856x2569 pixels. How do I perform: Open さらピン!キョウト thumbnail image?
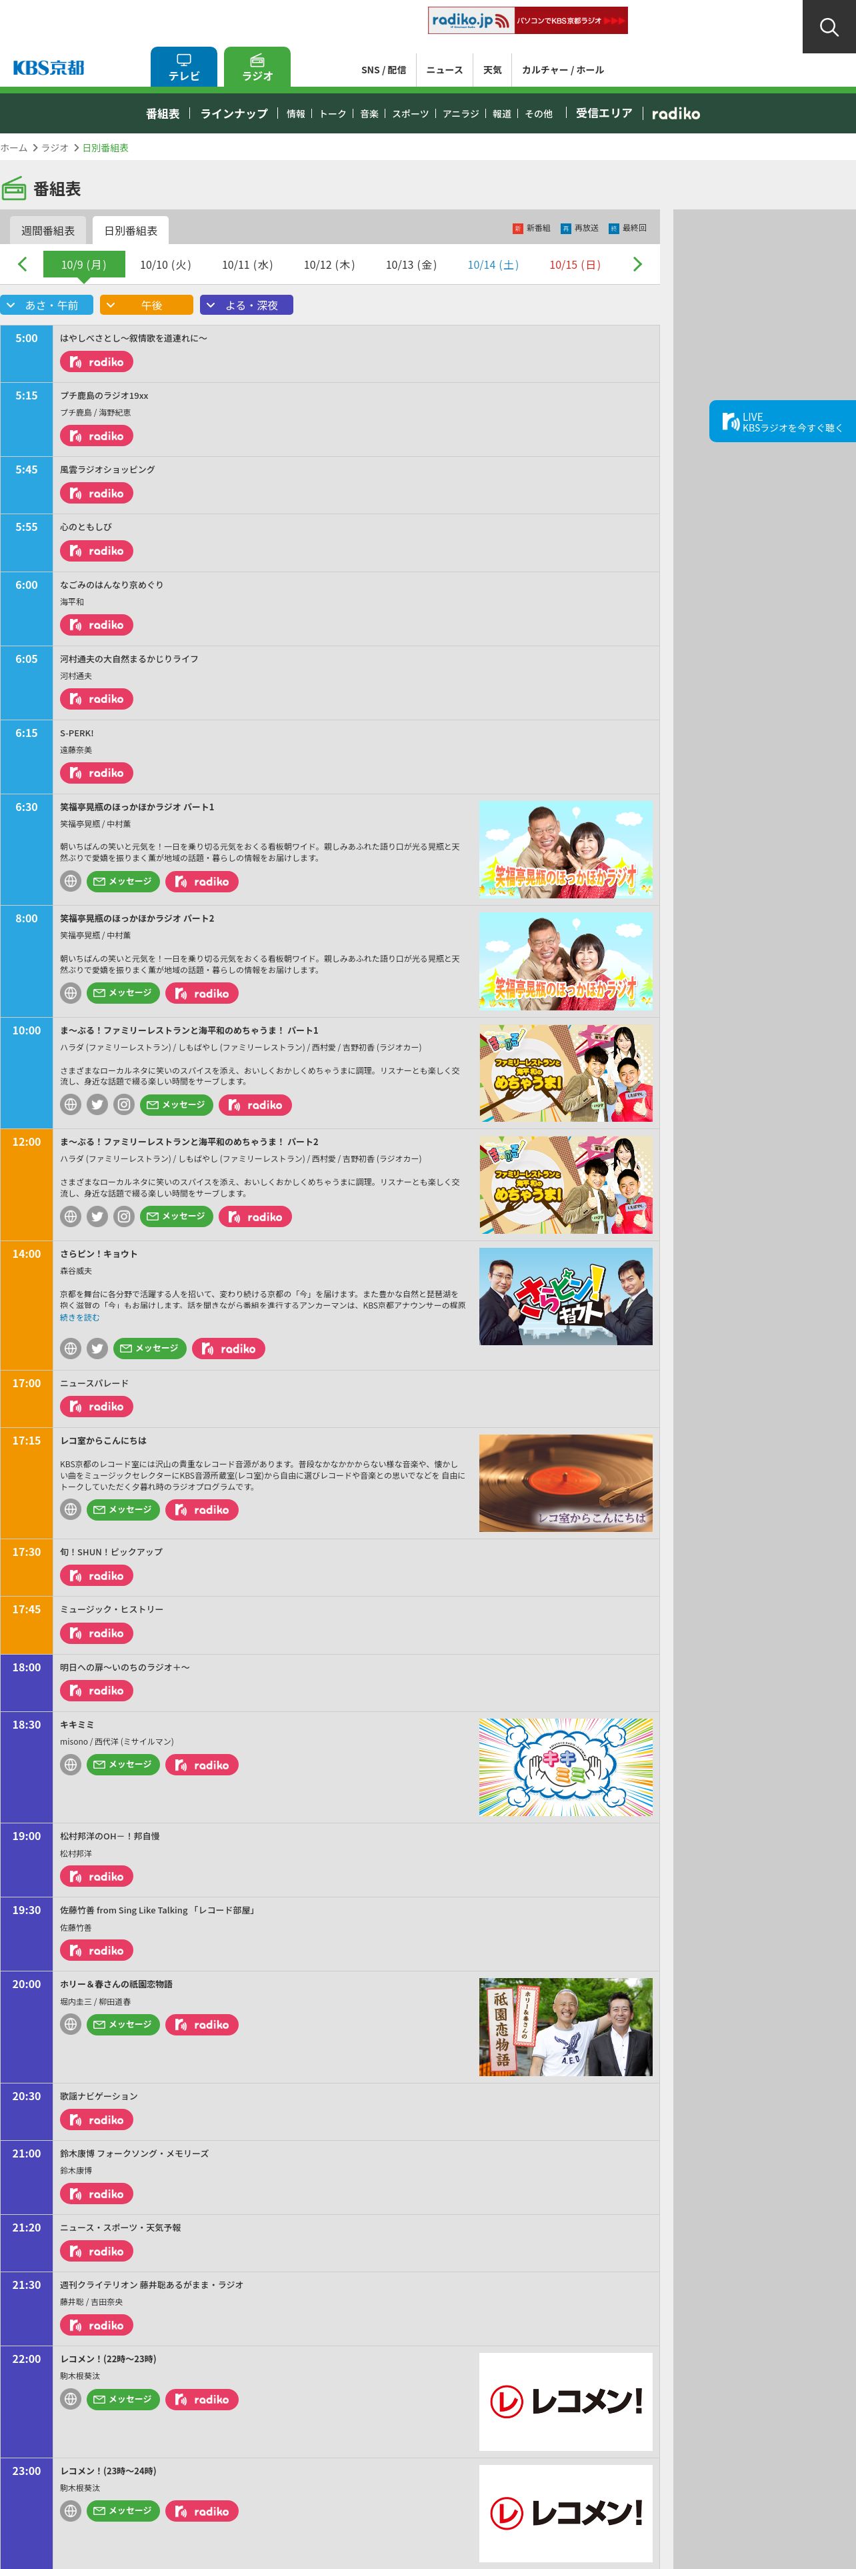pyautogui.click(x=566, y=1297)
